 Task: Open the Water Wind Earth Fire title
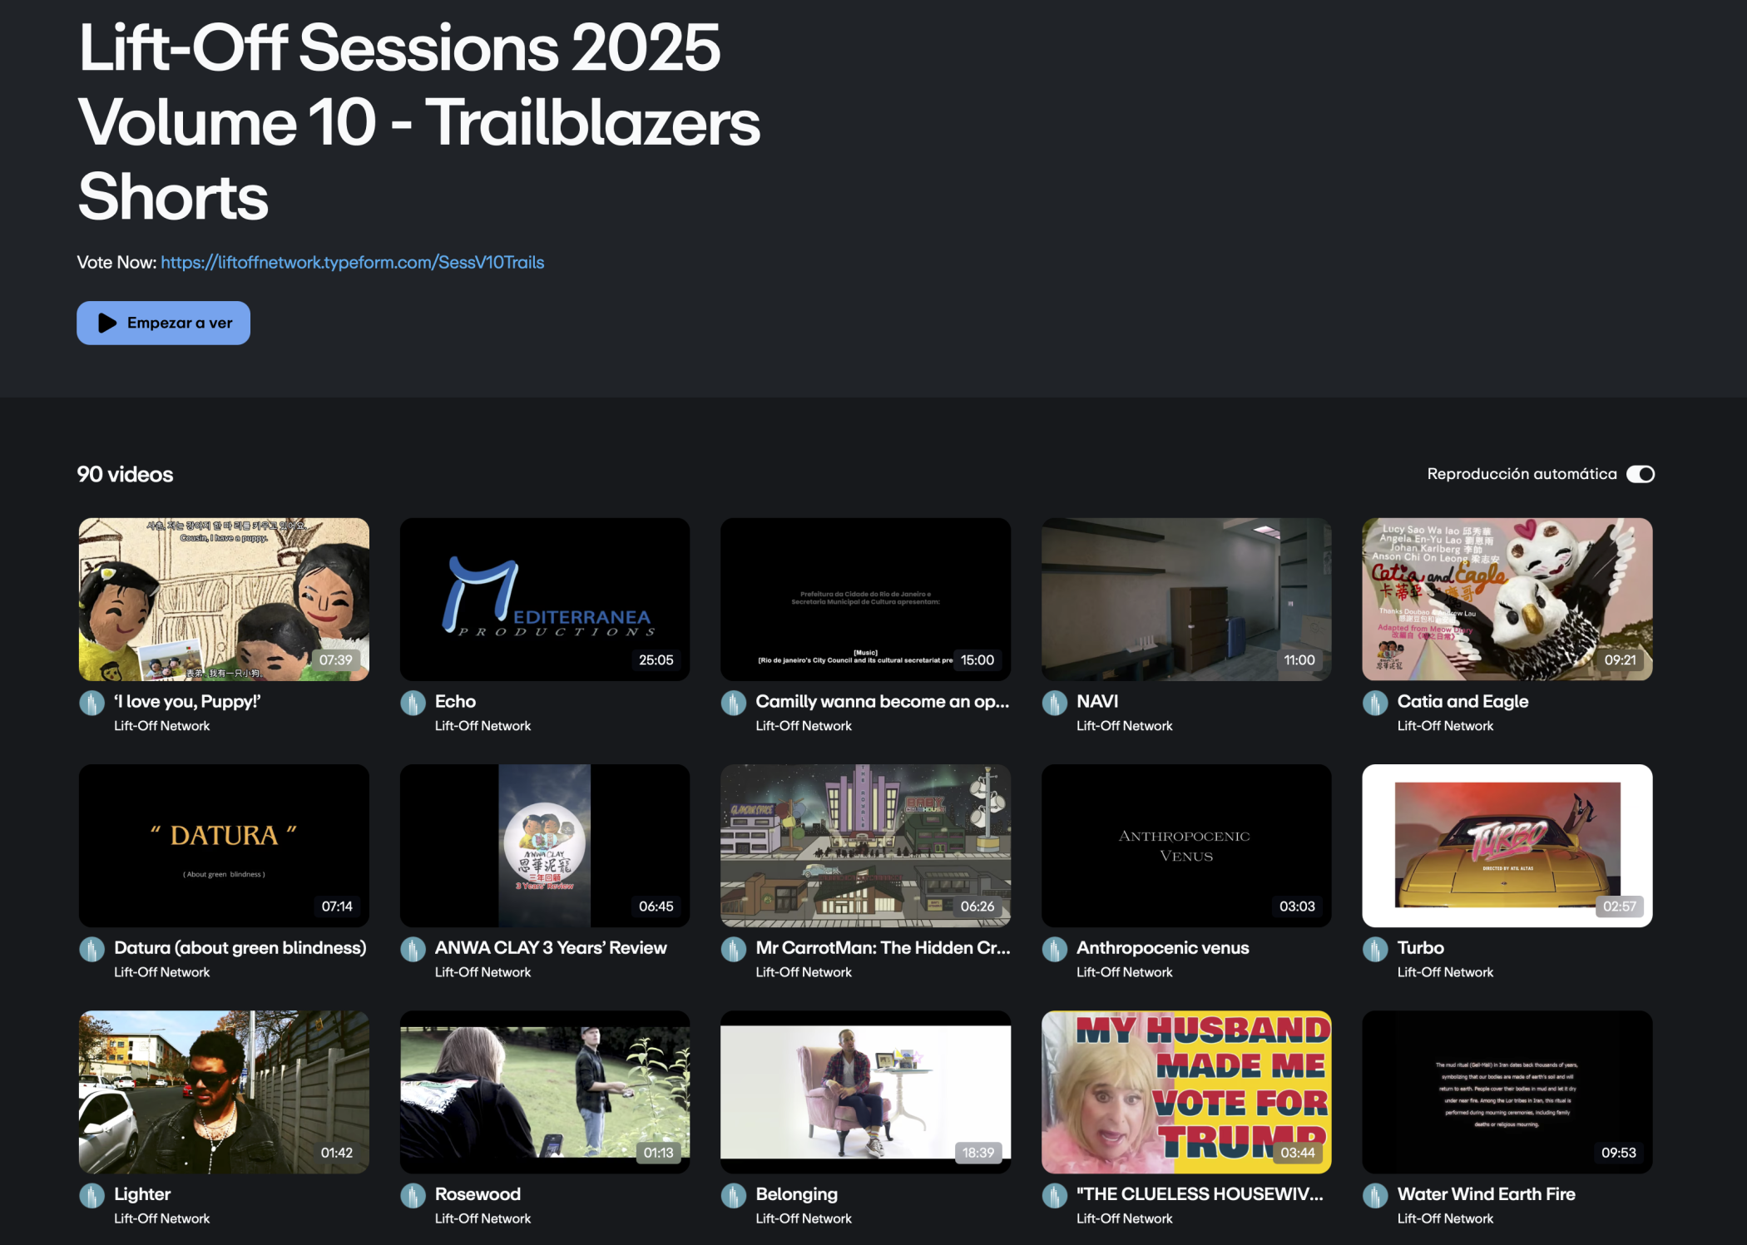pos(1486,1194)
